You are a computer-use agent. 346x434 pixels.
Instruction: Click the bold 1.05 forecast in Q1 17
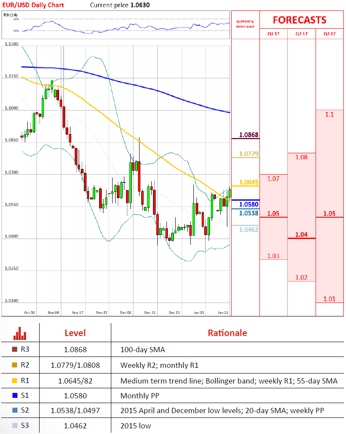(273, 213)
